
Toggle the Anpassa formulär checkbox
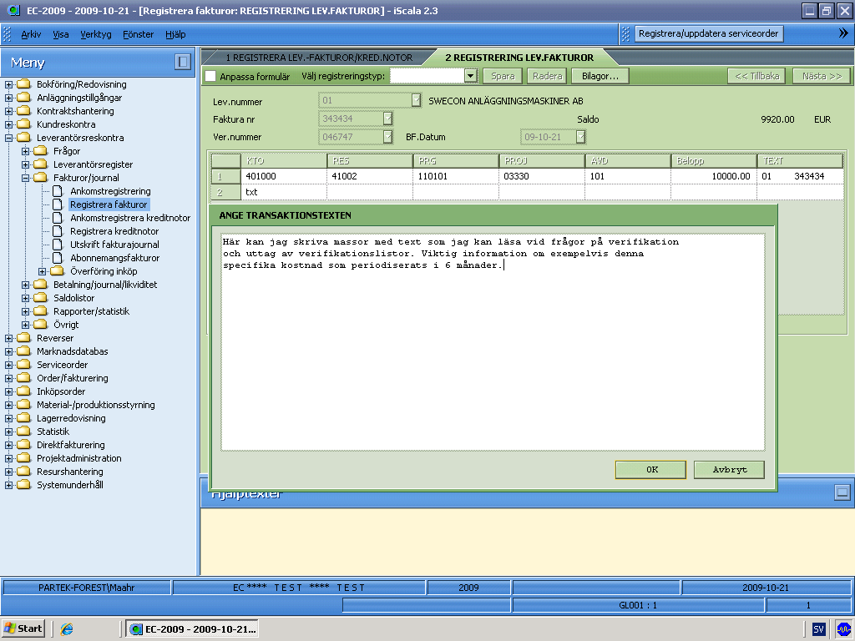pyautogui.click(x=210, y=76)
